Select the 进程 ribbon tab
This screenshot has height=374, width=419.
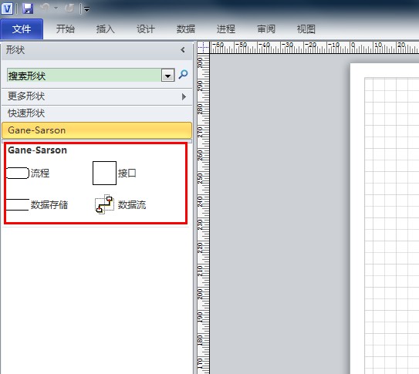226,29
